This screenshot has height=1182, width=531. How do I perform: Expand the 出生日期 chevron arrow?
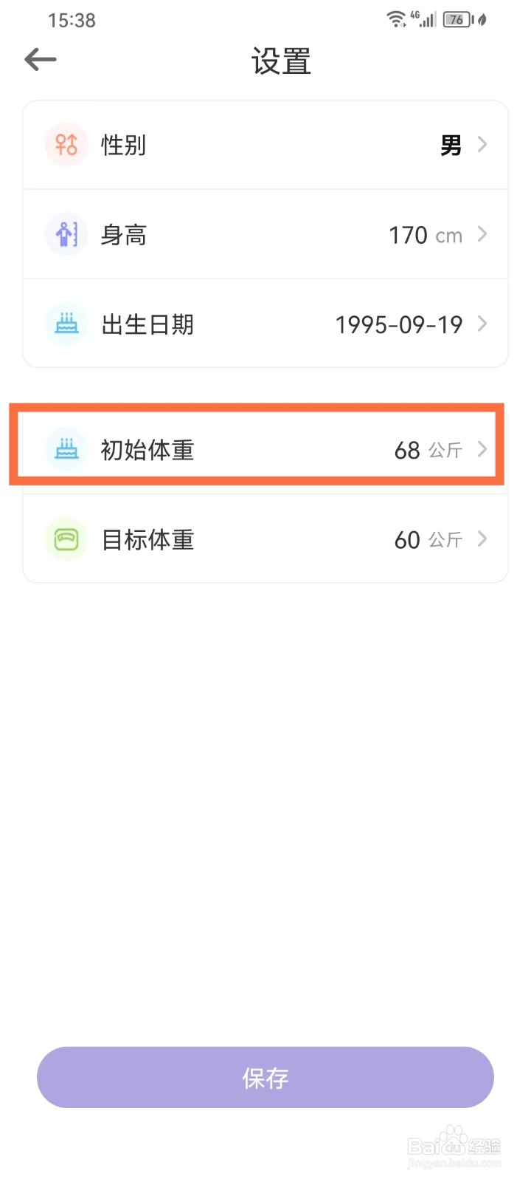coord(482,324)
